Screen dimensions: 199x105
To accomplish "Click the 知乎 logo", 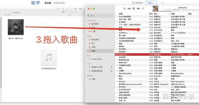I will point(35,3).
